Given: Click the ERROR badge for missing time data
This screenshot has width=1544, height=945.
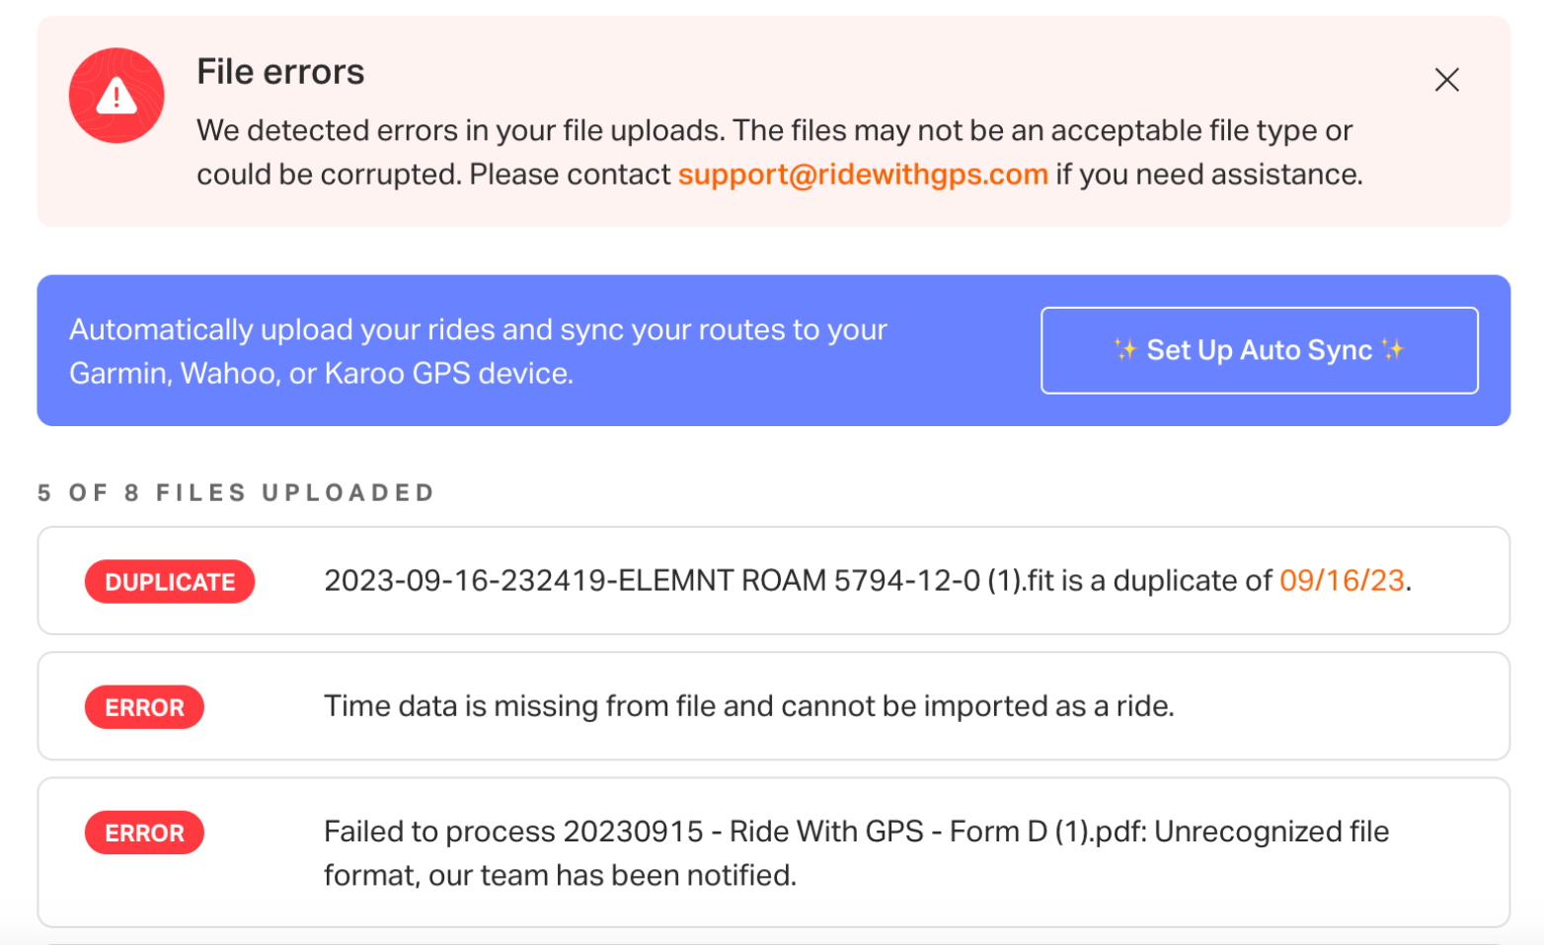Looking at the screenshot, I should [x=144, y=707].
